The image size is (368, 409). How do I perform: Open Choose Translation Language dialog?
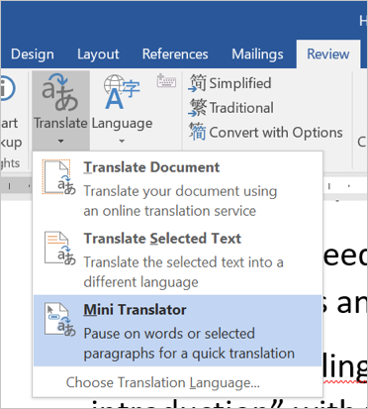(163, 383)
